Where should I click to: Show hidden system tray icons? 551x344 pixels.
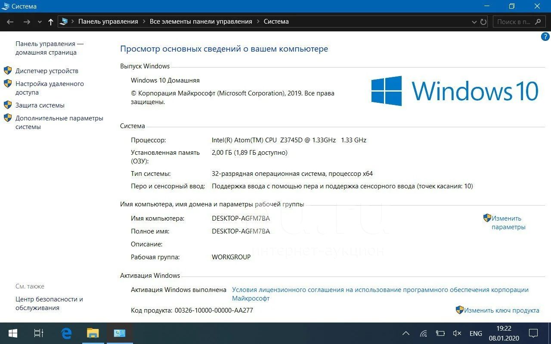(406, 333)
